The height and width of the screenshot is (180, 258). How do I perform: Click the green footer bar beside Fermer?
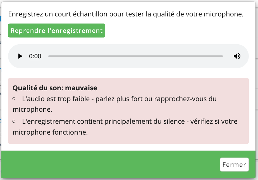[x=110, y=165]
